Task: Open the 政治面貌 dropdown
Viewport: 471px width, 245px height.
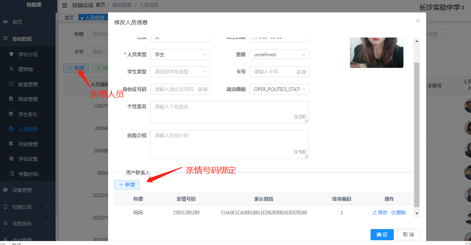Action: click(x=279, y=89)
